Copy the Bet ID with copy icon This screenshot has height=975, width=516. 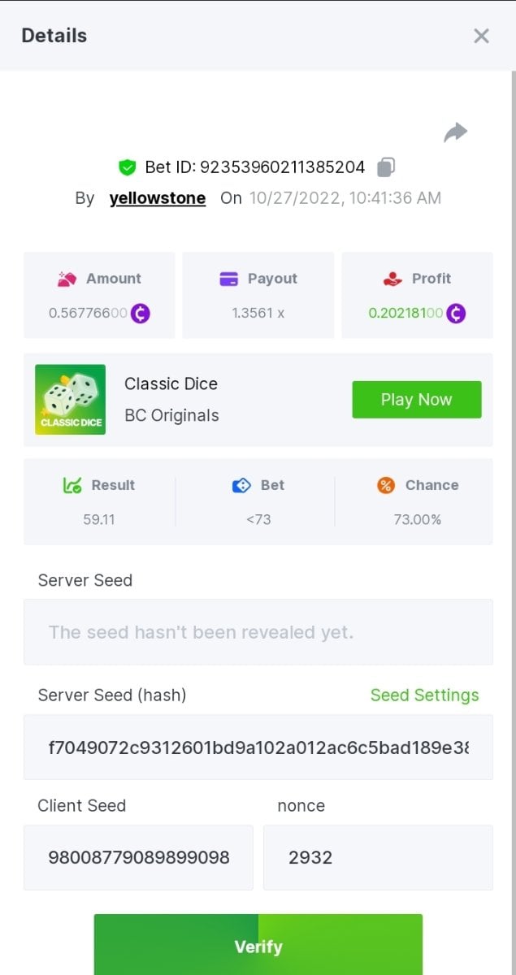point(386,167)
